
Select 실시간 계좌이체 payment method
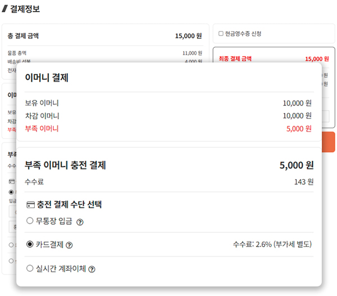pos(30,268)
